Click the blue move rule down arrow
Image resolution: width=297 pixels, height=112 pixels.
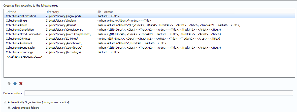coord(15,83)
